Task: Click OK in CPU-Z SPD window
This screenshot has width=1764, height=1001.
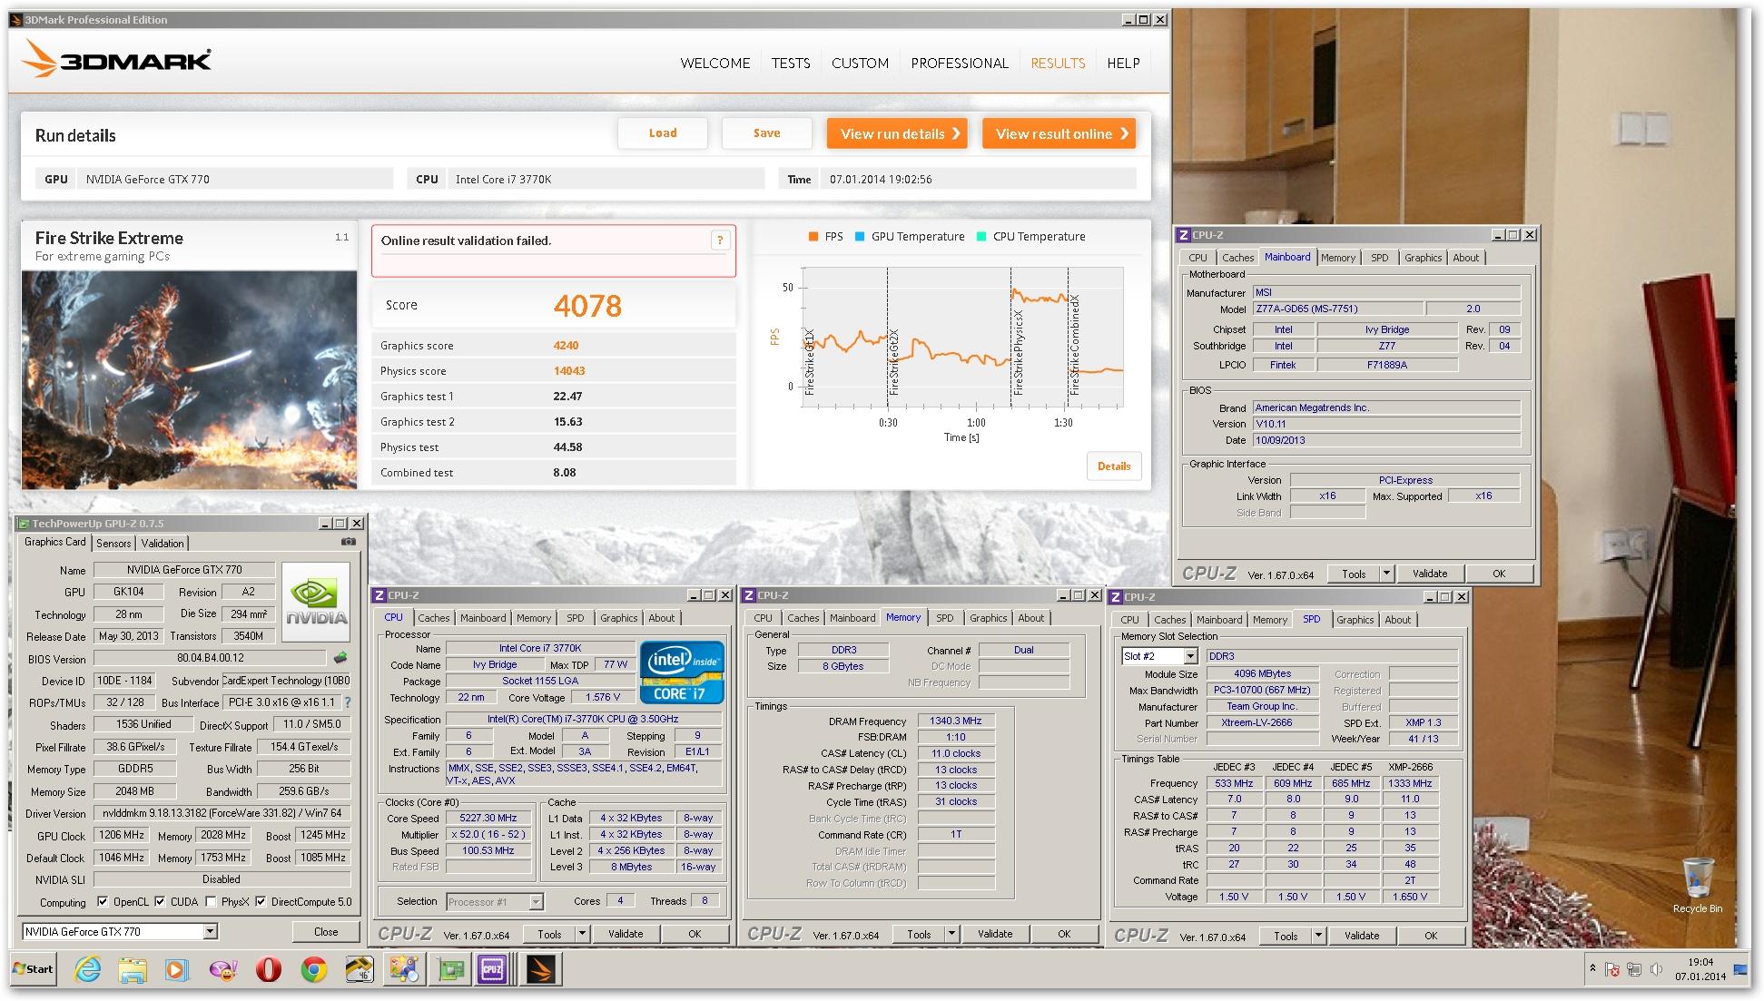Action: (1431, 936)
